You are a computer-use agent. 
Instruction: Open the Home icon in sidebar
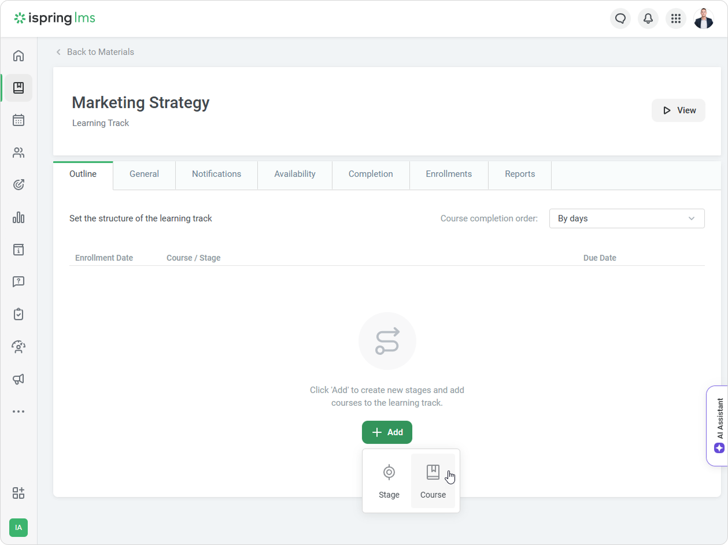[x=19, y=56]
